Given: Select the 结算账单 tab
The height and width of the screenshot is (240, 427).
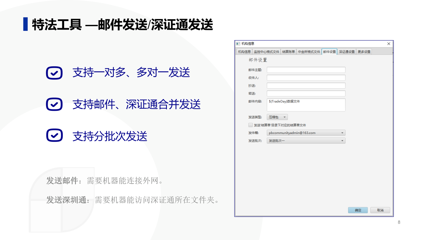Looking at the screenshot, I should pos(289,52).
